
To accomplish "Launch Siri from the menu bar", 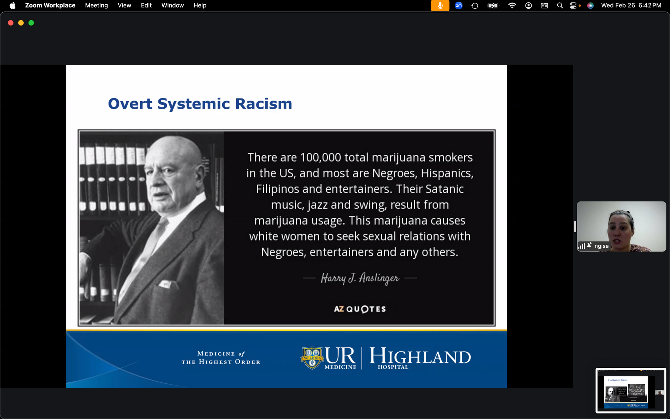I will click(590, 6).
